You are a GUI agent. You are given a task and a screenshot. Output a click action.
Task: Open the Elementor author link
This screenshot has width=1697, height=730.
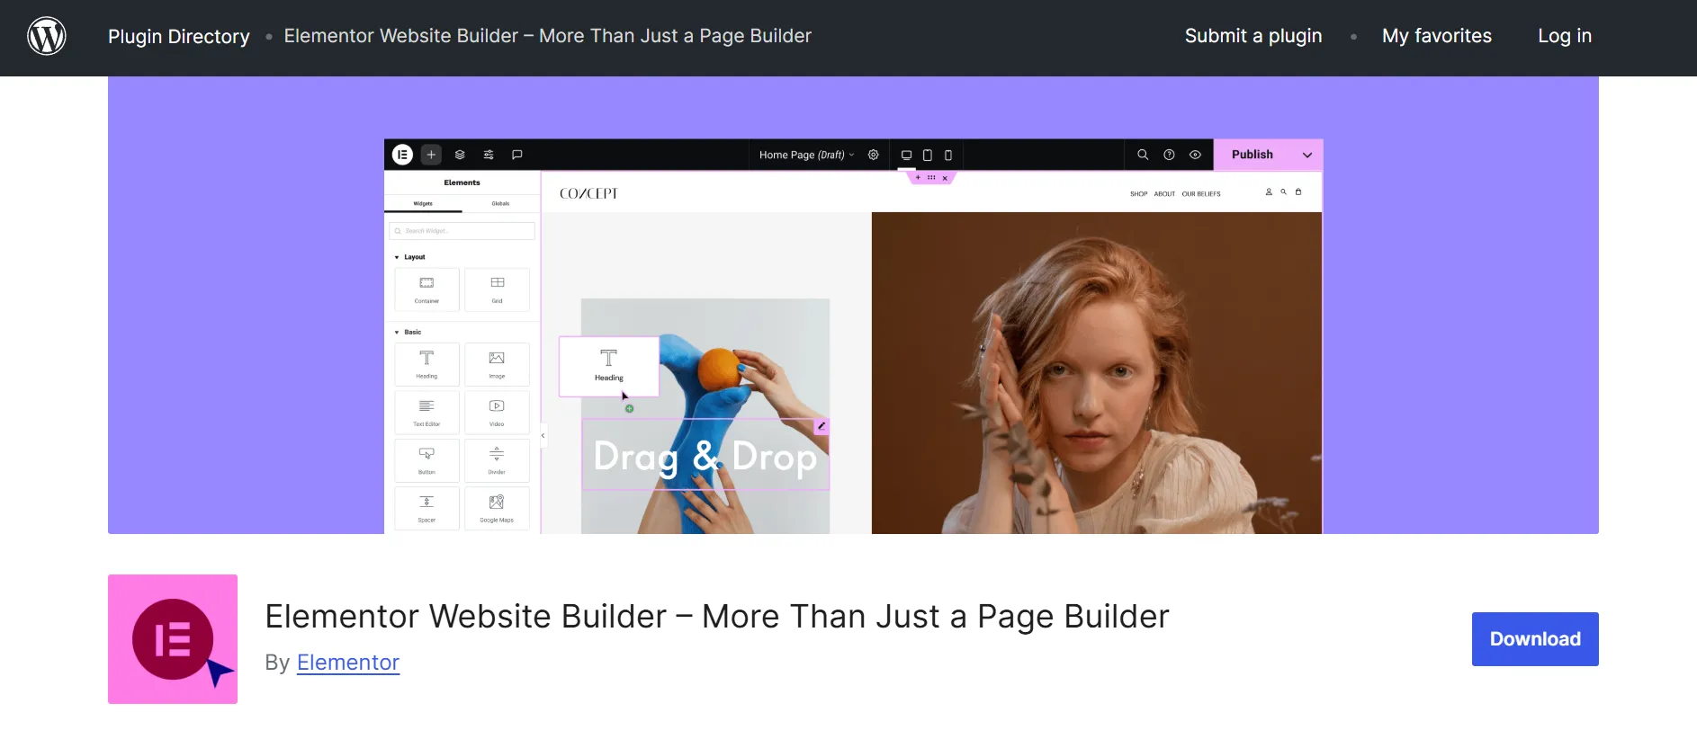click(348, 663)
